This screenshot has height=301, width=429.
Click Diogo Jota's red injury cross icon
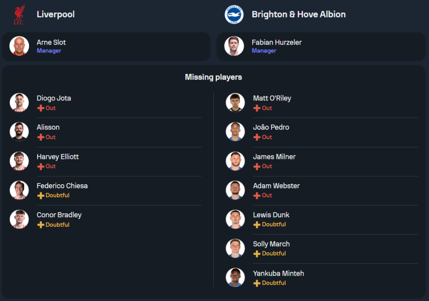(x=41, y=108)
